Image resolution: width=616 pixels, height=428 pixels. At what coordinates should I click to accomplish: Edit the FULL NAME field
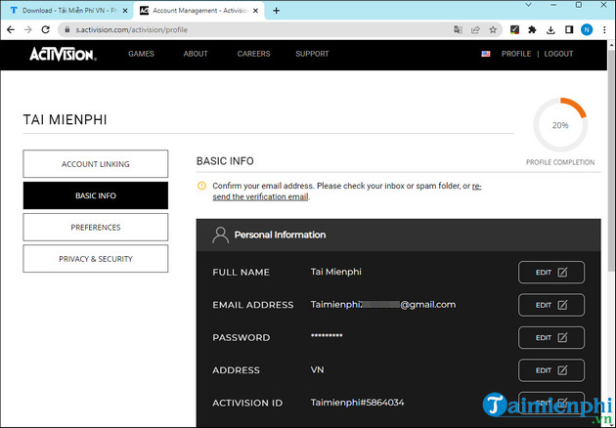(551, 272)
